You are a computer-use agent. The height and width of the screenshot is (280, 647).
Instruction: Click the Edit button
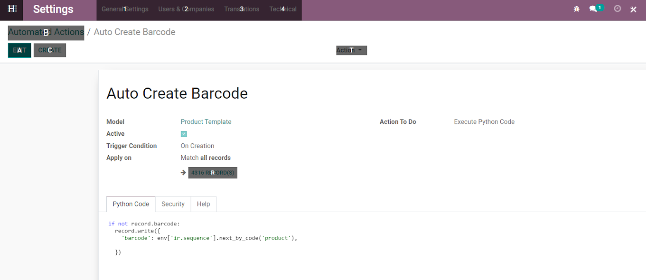pos(19,50)
